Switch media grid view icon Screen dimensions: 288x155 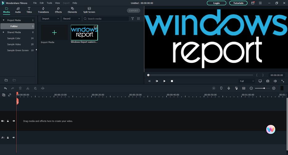click(138, 19)
